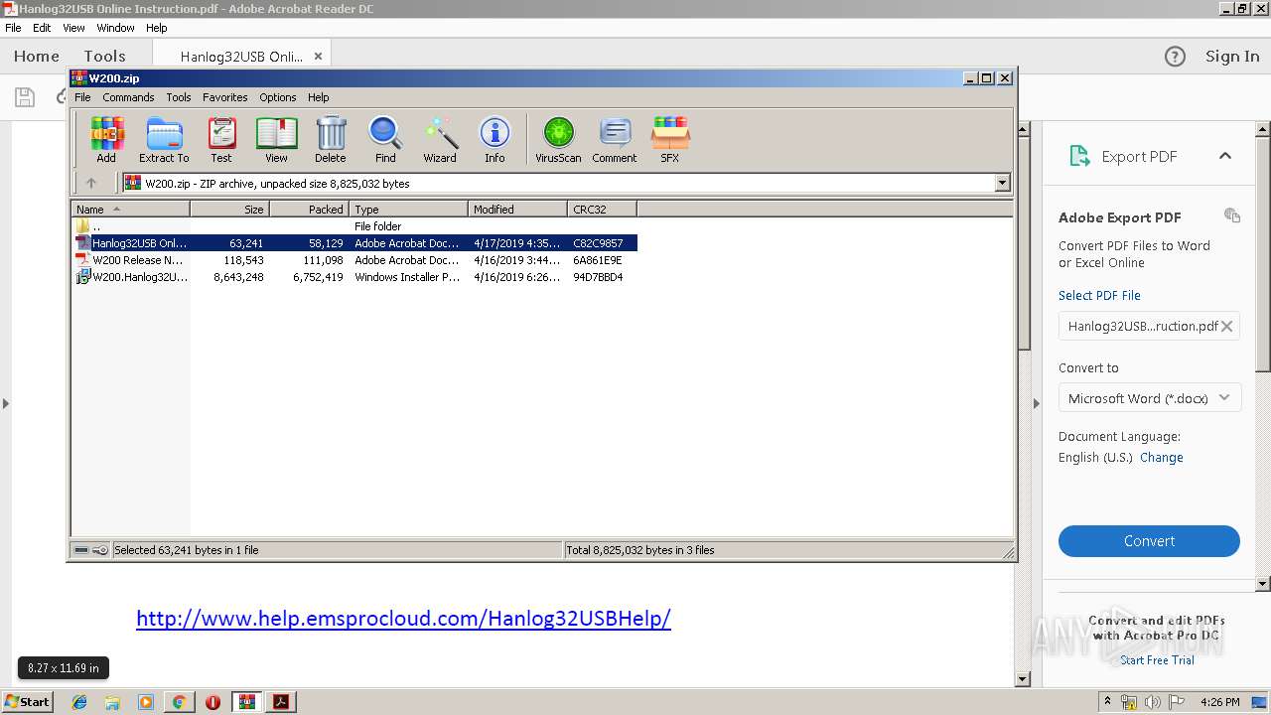Viewport: 1271px width, 715px height.
Task: Click Change document language link
Action: click(1162, 458)
